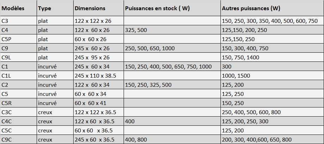Select the C1L model cell
The width and height of the screenshot is (324, 144).
point(7,76)
